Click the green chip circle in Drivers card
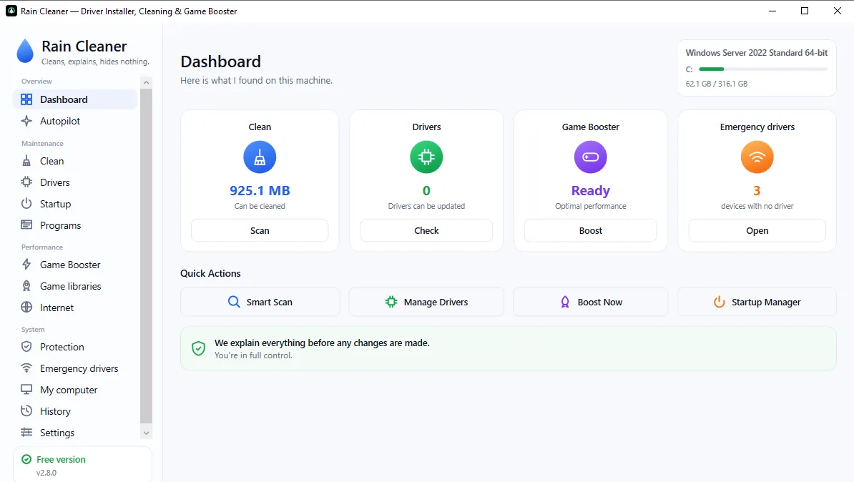This screenshot has height=482, width=854. point(426,157)
